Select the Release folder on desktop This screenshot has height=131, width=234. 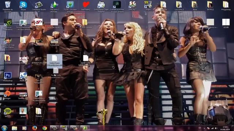pyautogui.click(x=39, y=112)
